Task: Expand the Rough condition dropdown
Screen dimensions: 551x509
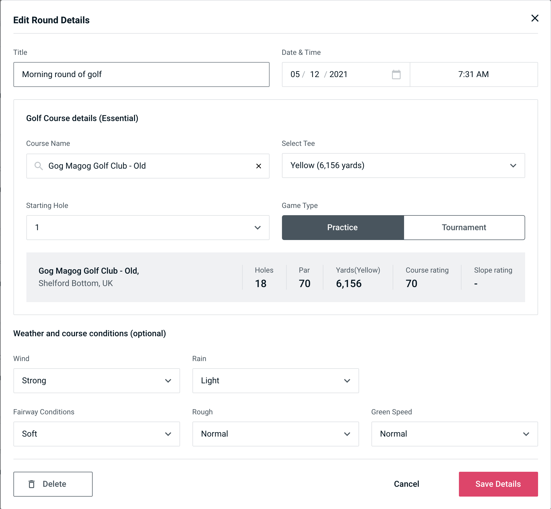Action: pos(275,434)
